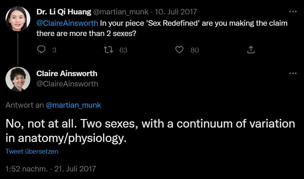Open Dr. Li Qi Huang's profile picture

18,19
